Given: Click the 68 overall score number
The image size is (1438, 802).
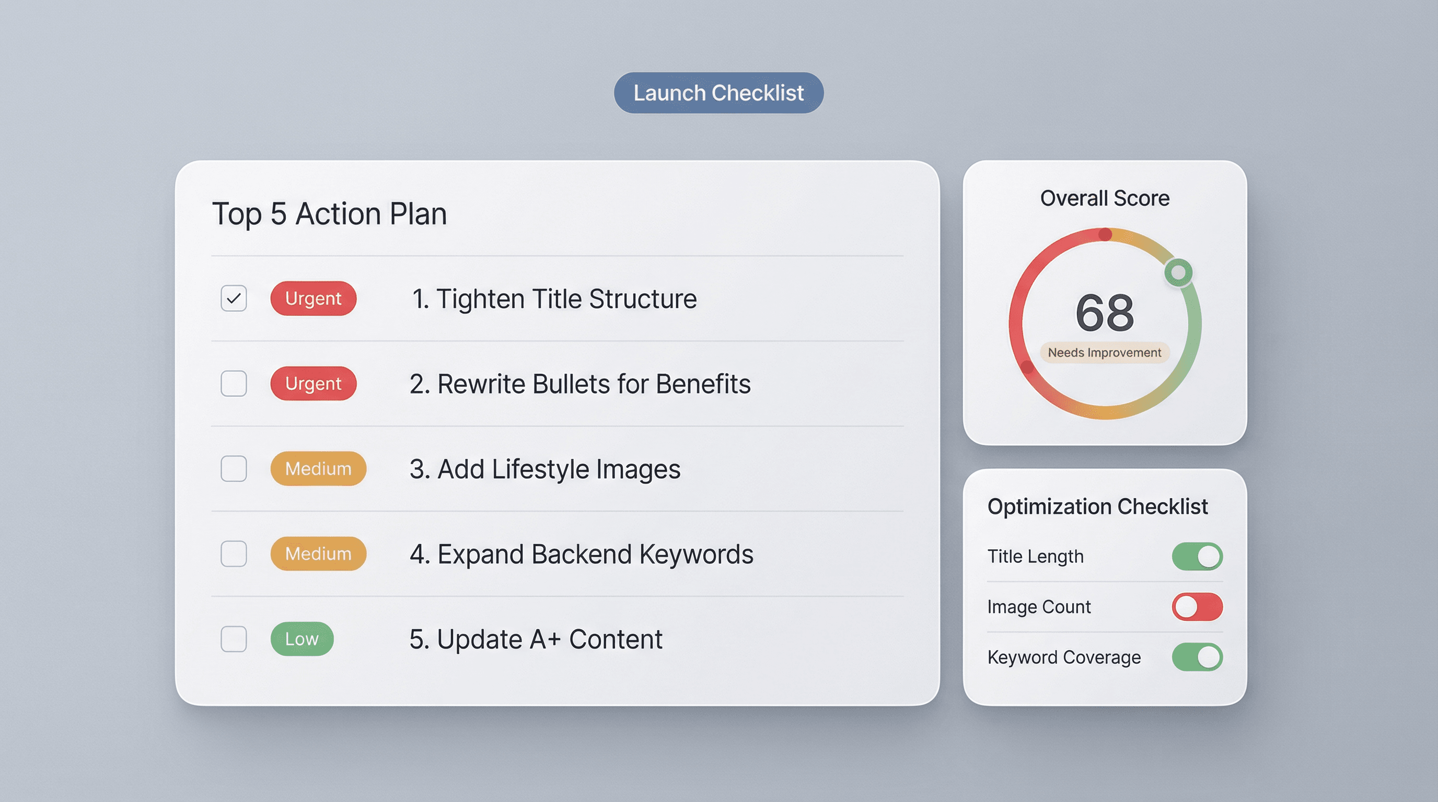Looking at the screenshot, I should 1105,312.
